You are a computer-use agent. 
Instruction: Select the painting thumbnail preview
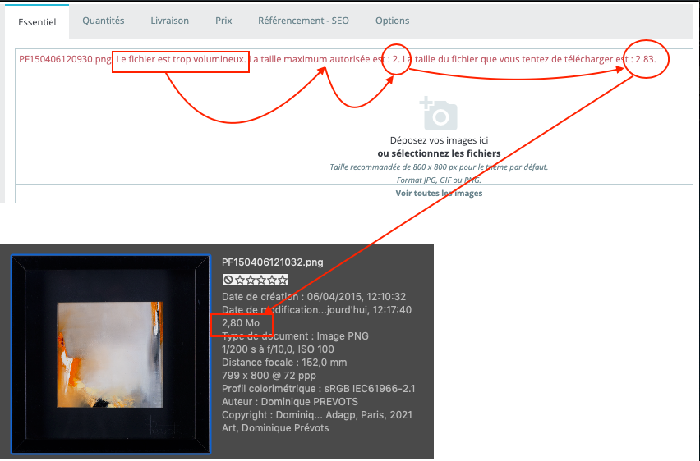coord(111,354)
